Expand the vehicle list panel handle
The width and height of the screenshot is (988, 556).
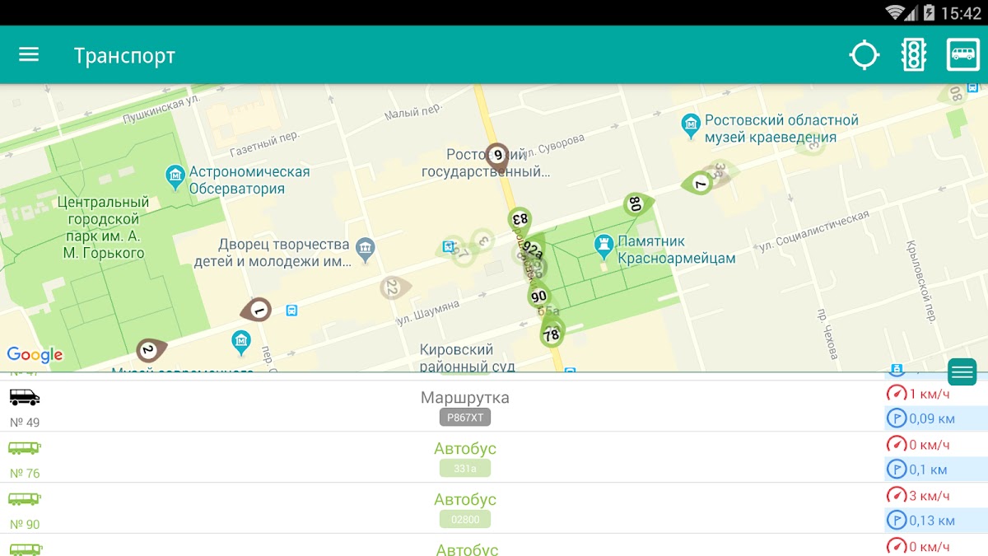click(962, 372)
